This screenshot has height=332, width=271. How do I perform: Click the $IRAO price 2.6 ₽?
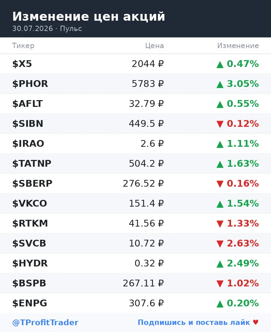152,144
